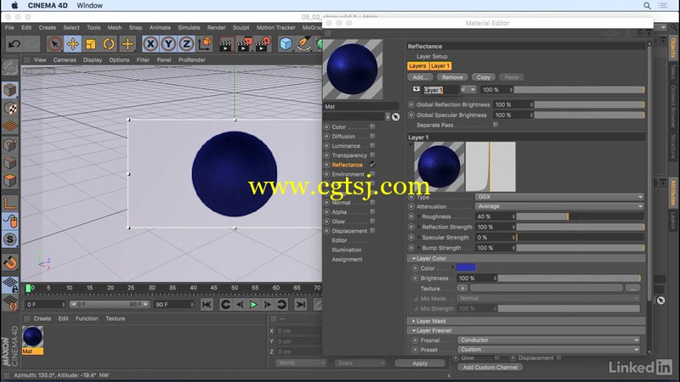The height and width of the screenshot is (382, 680).
Task: Click the Copy layer button
Action: click(484, 77)
